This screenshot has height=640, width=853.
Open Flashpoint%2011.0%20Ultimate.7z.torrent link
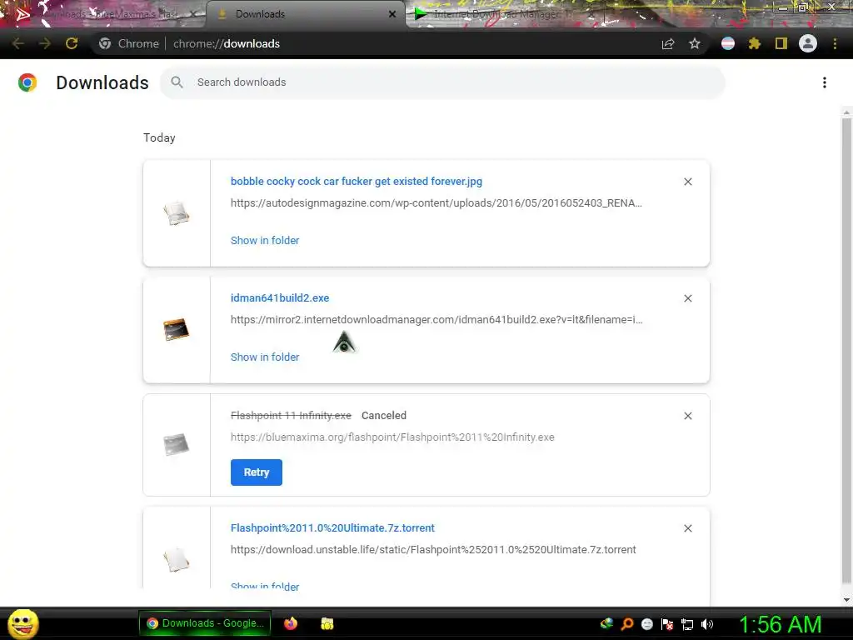[332, 527]
